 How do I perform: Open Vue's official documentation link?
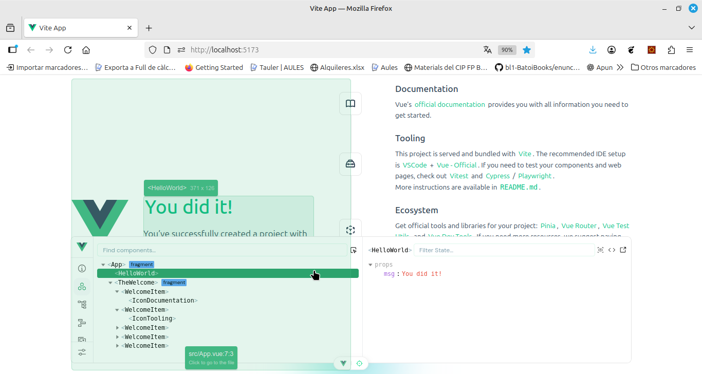450,104
